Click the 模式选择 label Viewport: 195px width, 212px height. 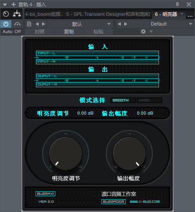pyautogui.click(x=92, y=100)
